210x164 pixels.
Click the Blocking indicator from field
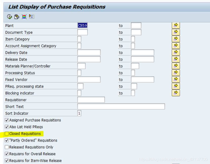click(79, 93)
